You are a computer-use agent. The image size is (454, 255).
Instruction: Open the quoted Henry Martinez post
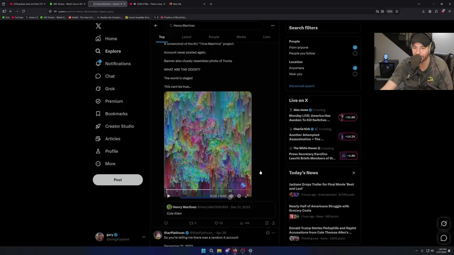(x=220, y=210)
